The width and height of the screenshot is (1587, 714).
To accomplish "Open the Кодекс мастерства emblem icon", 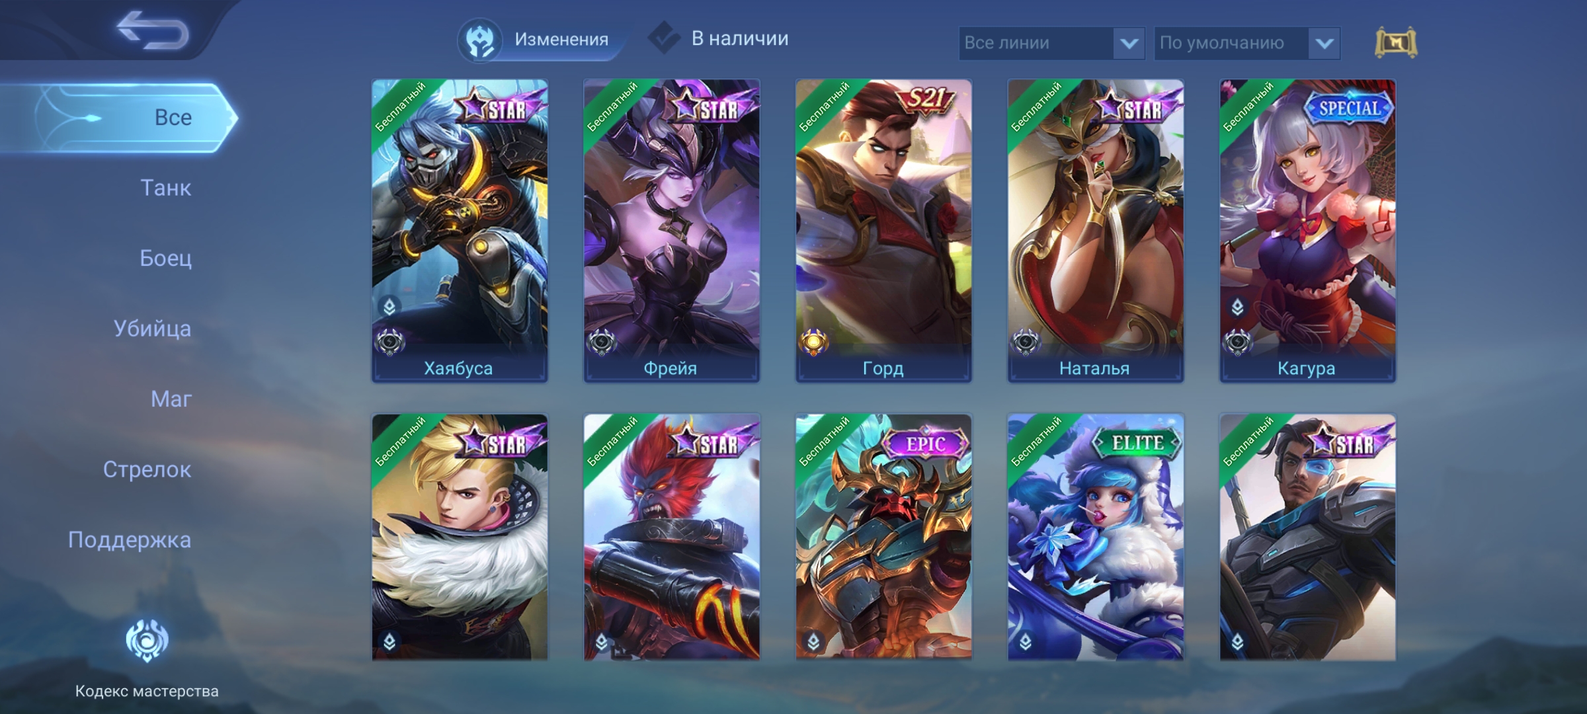I will (x=147, y=640).
